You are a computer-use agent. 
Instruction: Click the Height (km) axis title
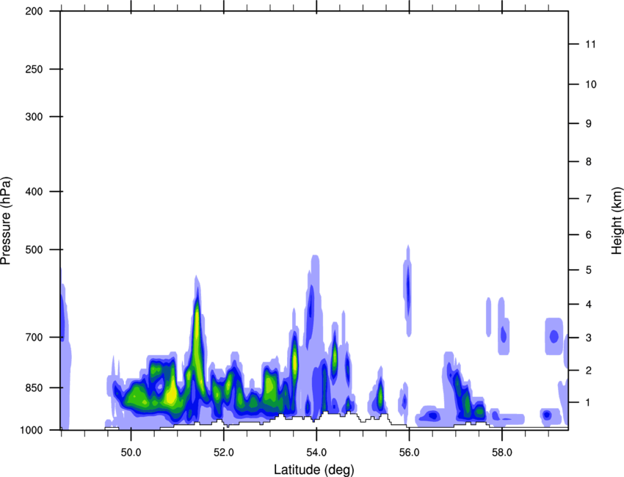(x=617, y=220)
